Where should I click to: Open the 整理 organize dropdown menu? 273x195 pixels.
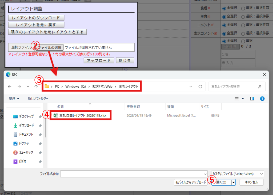coord(14,99)
